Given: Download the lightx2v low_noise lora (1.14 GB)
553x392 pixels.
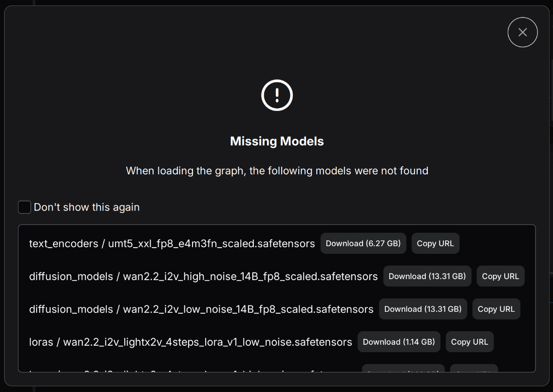Looking at the screenshot, I should tap(399, 342).
